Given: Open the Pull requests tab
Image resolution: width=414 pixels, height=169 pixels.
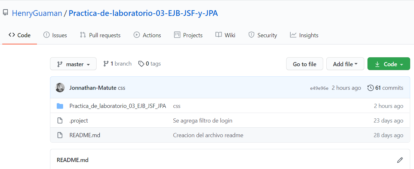Looking at the screenshot, I should pyautogui.click(x=100, y=35).
